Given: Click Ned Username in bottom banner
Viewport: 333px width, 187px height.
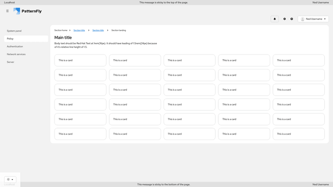Looking at the screenshot, I should (321, 185).
